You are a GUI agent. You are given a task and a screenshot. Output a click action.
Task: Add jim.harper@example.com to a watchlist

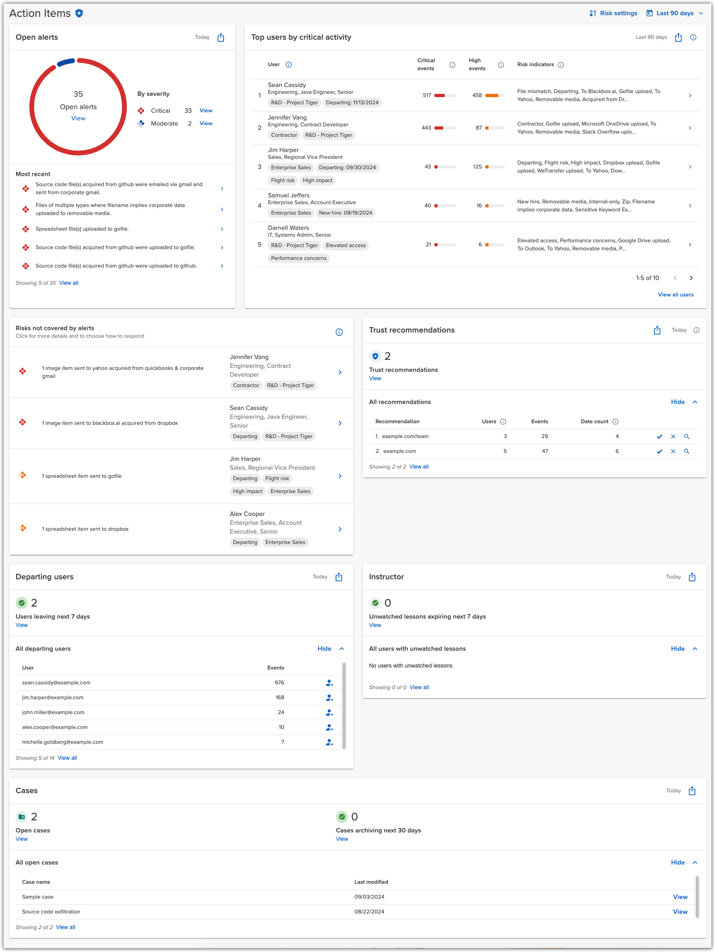point(329,698)
